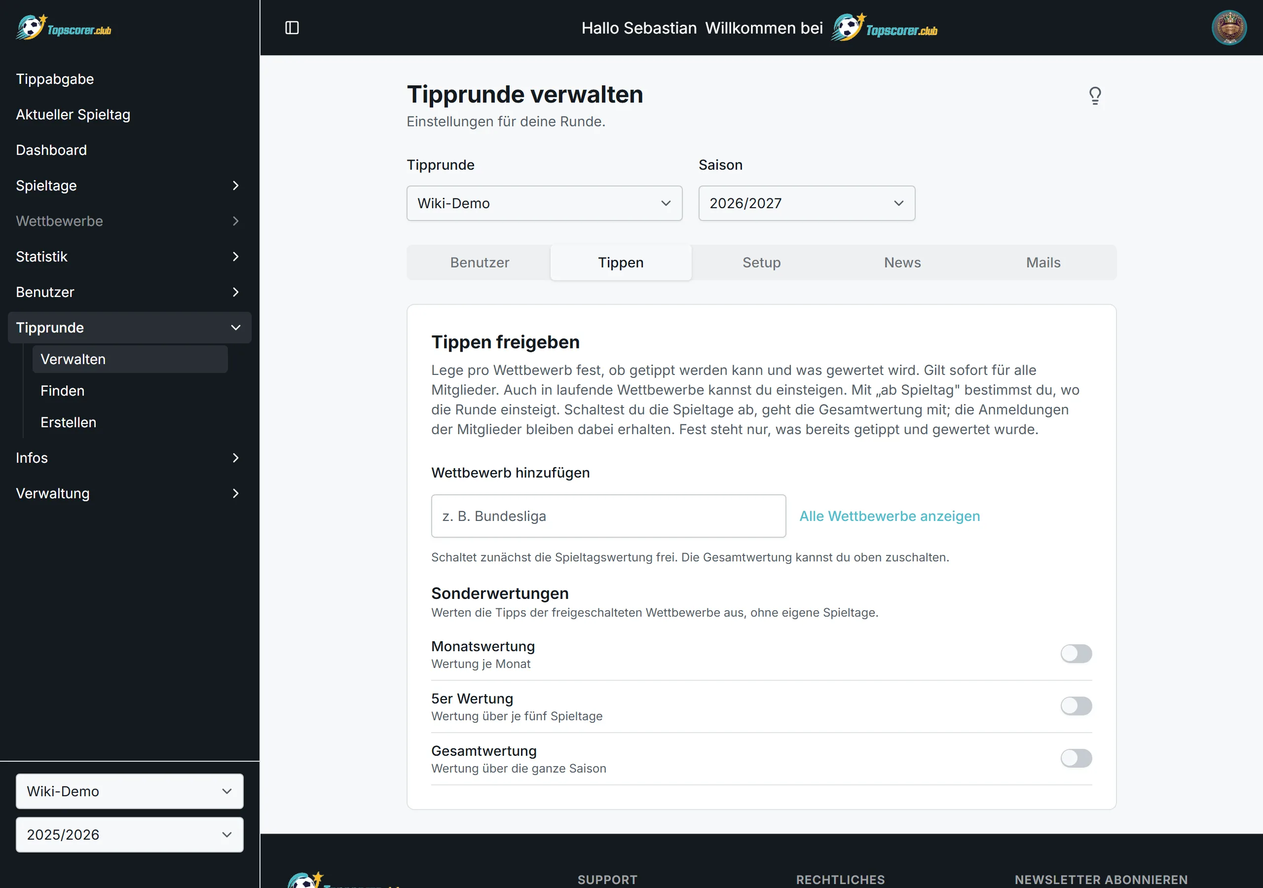Click the Topscorer.club header logo
The height and width of the screenshot is (888, 1263).
tap(885, 28)
